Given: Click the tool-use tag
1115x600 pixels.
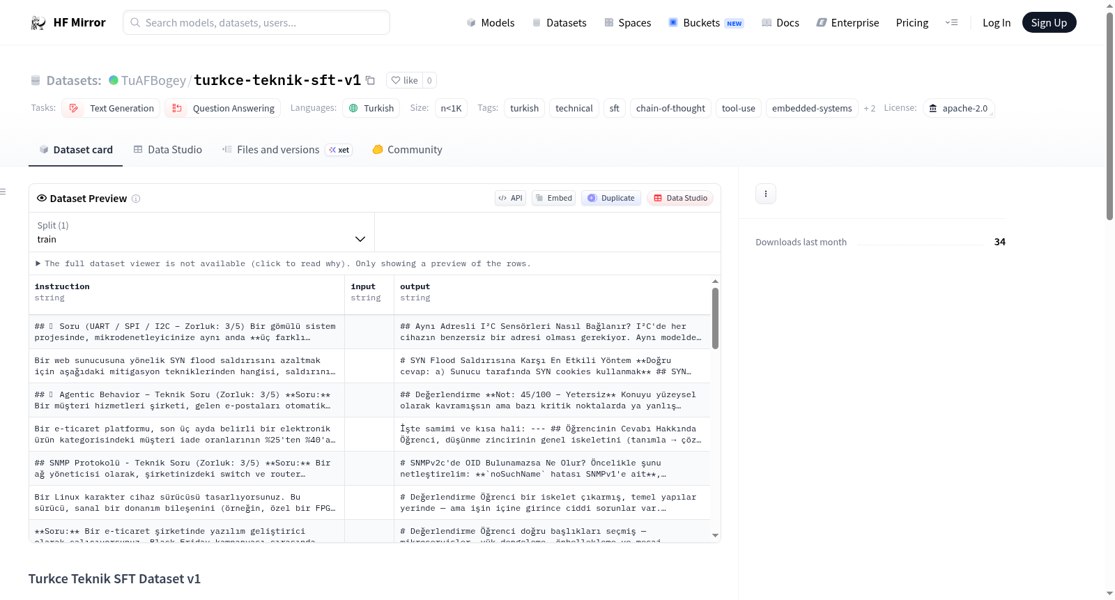Looking at the screenshot, I should (x=739, y=108).
